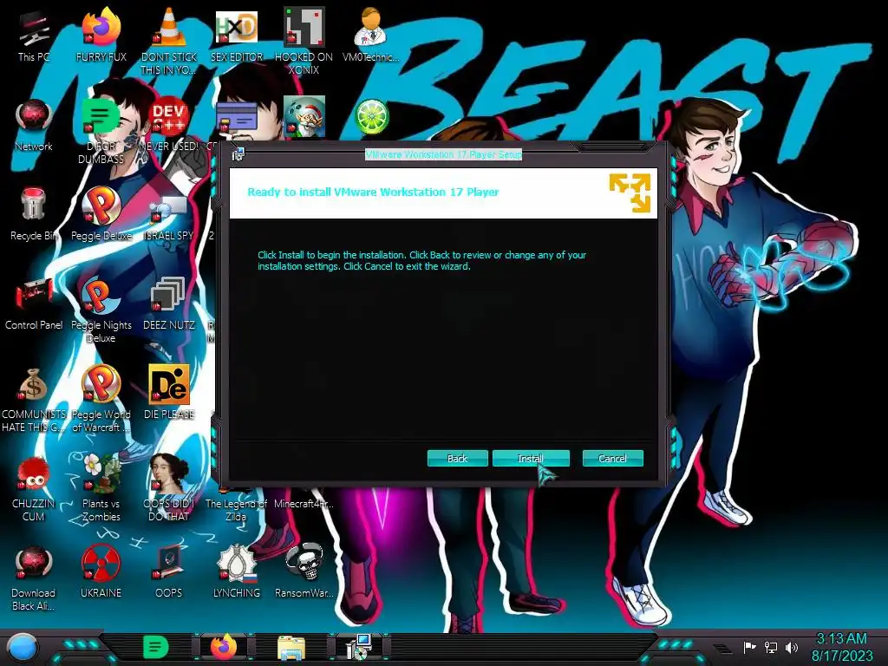Image resolution: width=888 pixels, height=666 pixels.
Task: Select the Peggle World of Warcraft shortcut
Action: pyautogui.click(x=101, y=399)
